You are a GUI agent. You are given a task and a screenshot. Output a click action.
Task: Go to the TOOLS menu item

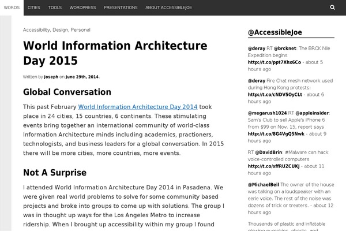[x=55, y=8]
